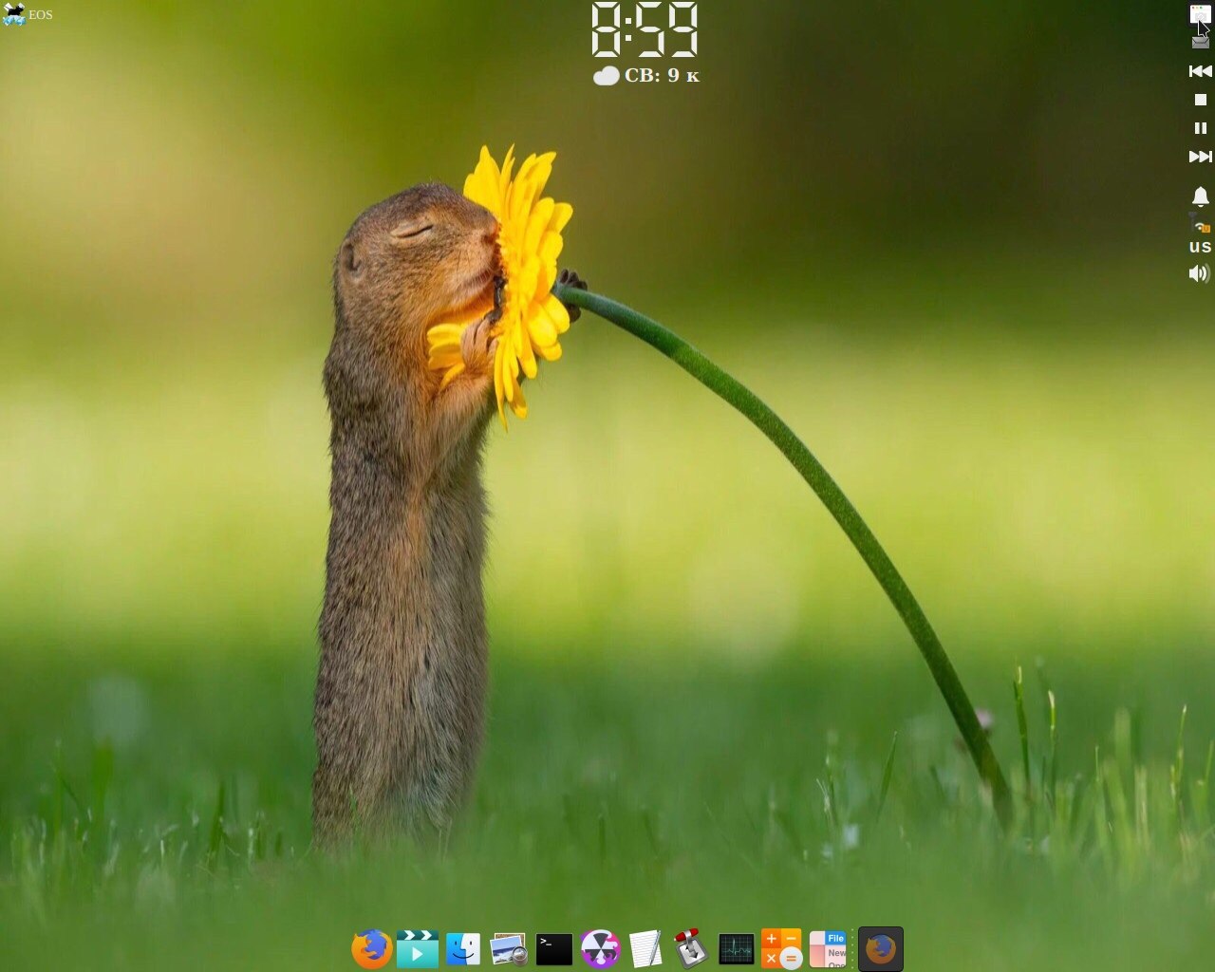Pause playback in the sidebar media controls

pyautogui.click(x=1199, y=128)
